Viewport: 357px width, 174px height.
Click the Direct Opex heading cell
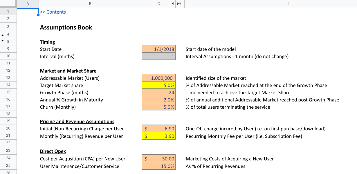[53, 151]
